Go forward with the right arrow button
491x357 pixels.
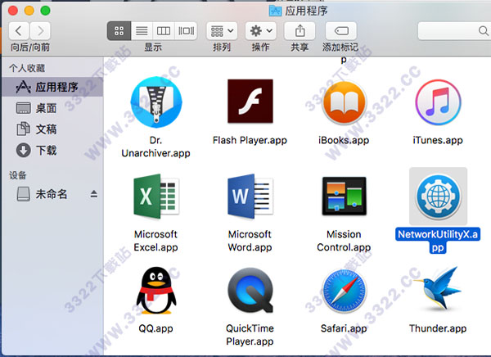click(40, 31)
